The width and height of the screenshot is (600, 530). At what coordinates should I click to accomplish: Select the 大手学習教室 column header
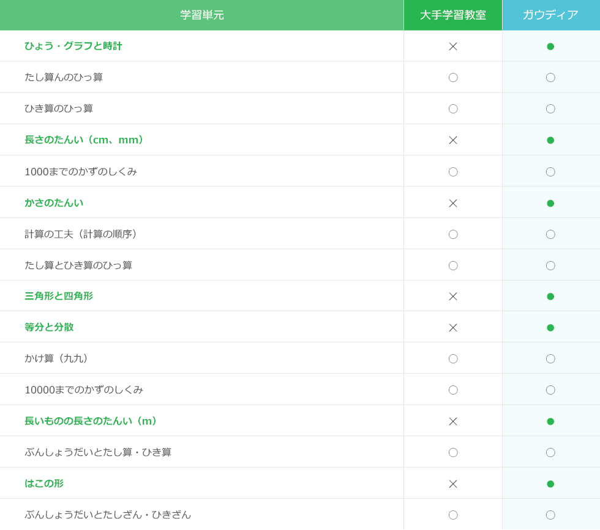pos(453,15)
